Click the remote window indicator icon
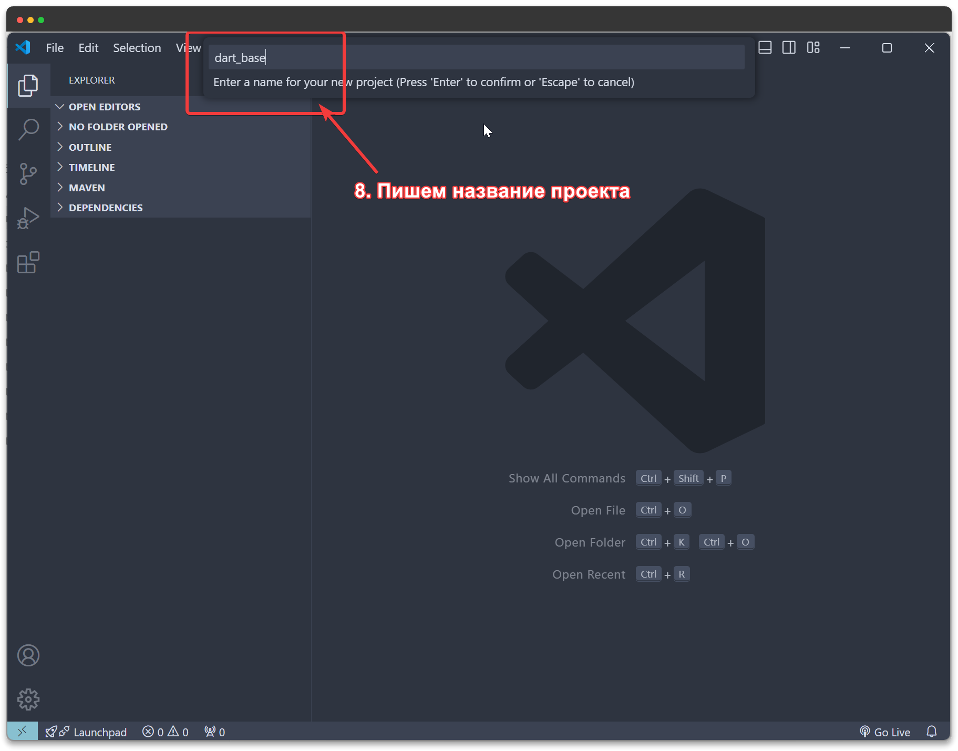 pos(22,732)
